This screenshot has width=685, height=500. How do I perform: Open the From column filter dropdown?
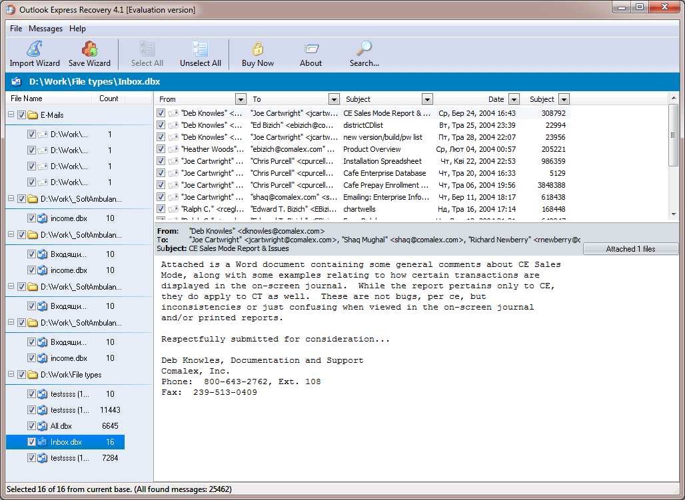point(241,99)
